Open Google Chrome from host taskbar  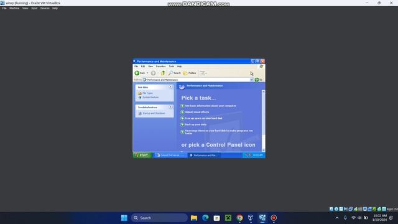(239, 218)
